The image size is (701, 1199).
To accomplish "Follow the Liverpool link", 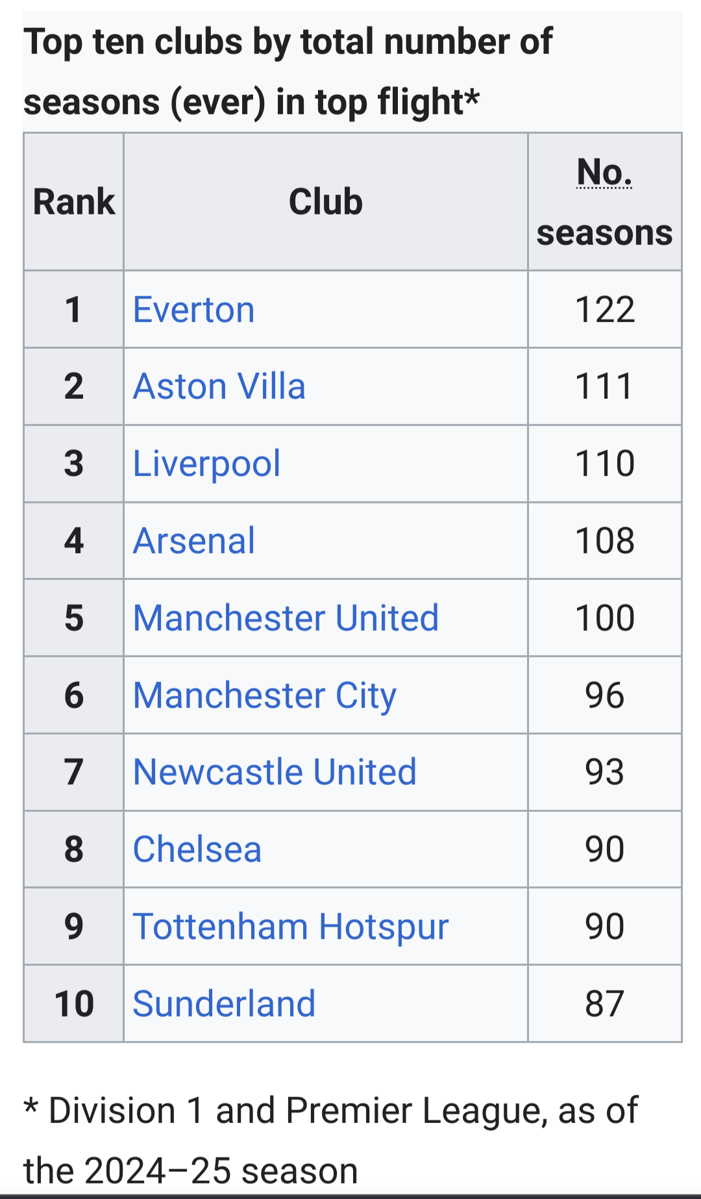I will tap(206, 464).
